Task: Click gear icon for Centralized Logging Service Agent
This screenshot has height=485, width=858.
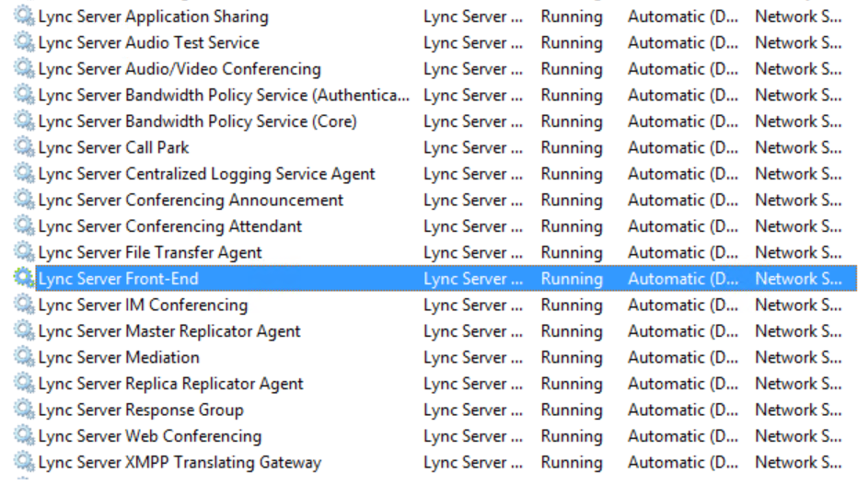Action: point(24,173)
